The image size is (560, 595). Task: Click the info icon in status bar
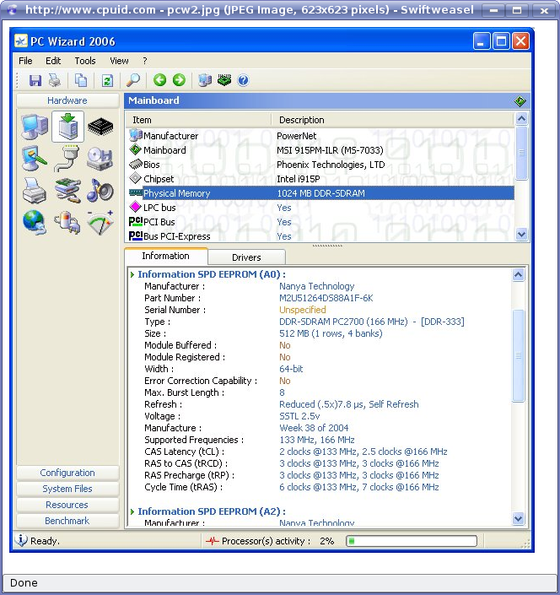[21, 540]
